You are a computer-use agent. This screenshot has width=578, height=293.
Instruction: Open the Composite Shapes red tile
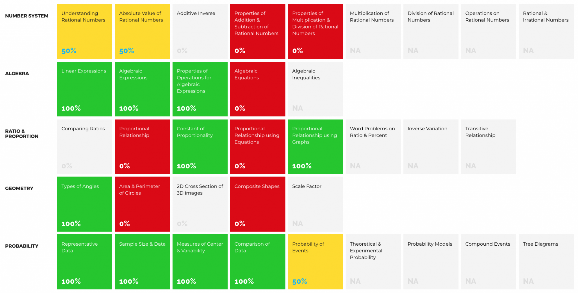(258, 204)
